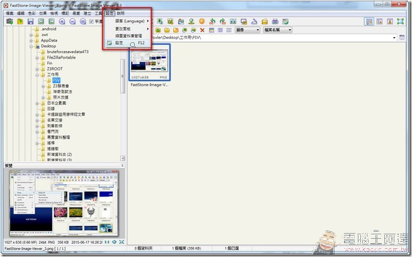Collapse the 預覽 preview panel chevron
The width and height of the screenshot is (412, 257).
coord(122,166)
